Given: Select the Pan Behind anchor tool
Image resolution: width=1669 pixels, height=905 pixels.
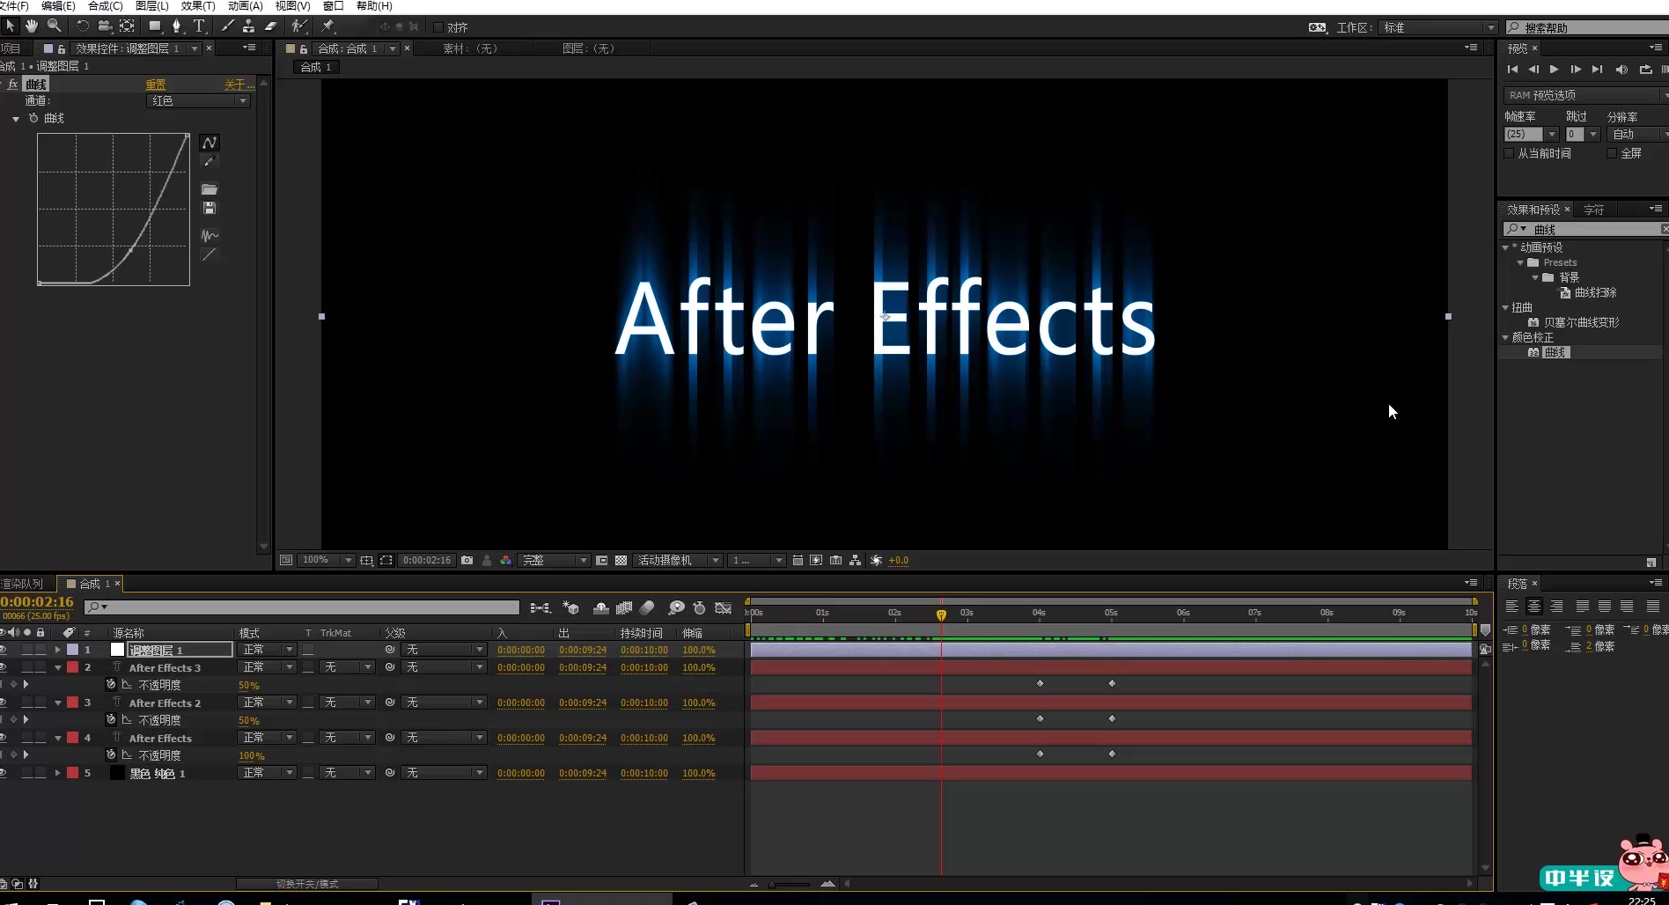Looking at the screenshot, I should tap(127, 26).
